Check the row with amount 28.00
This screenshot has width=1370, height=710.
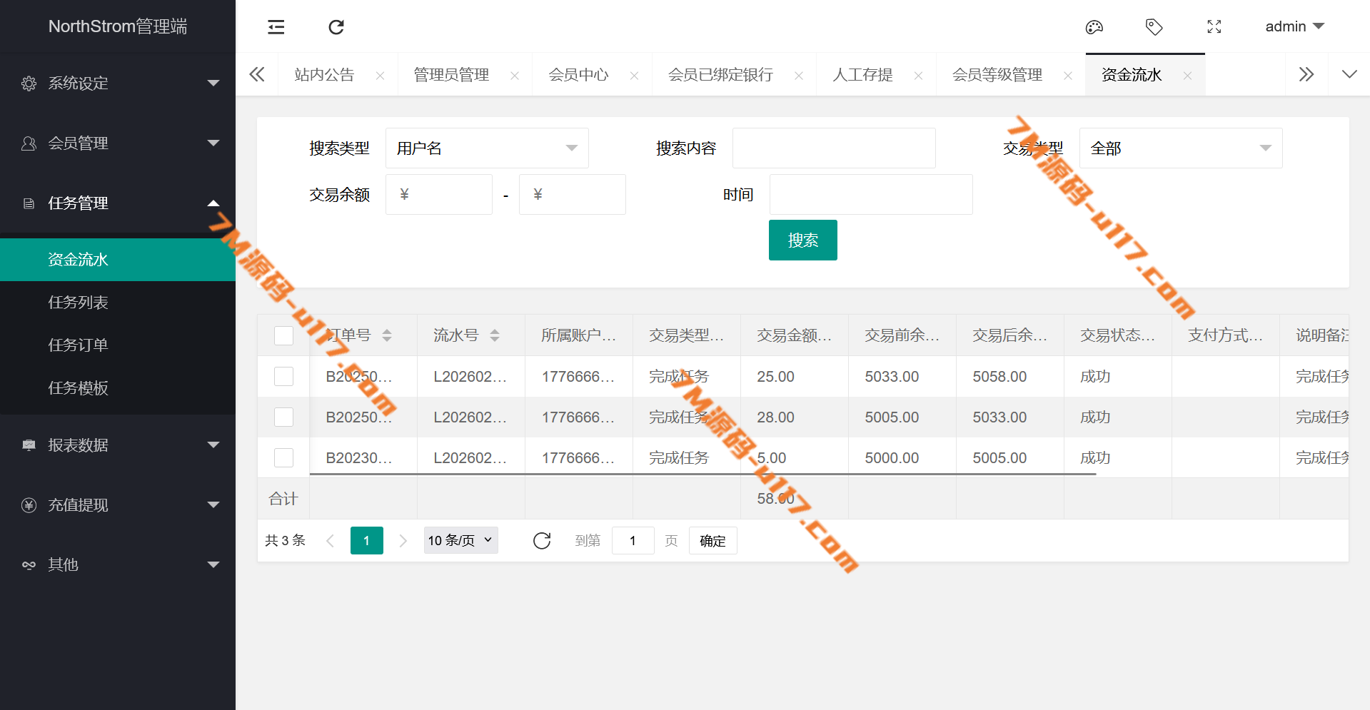click(x=283, y=417)
